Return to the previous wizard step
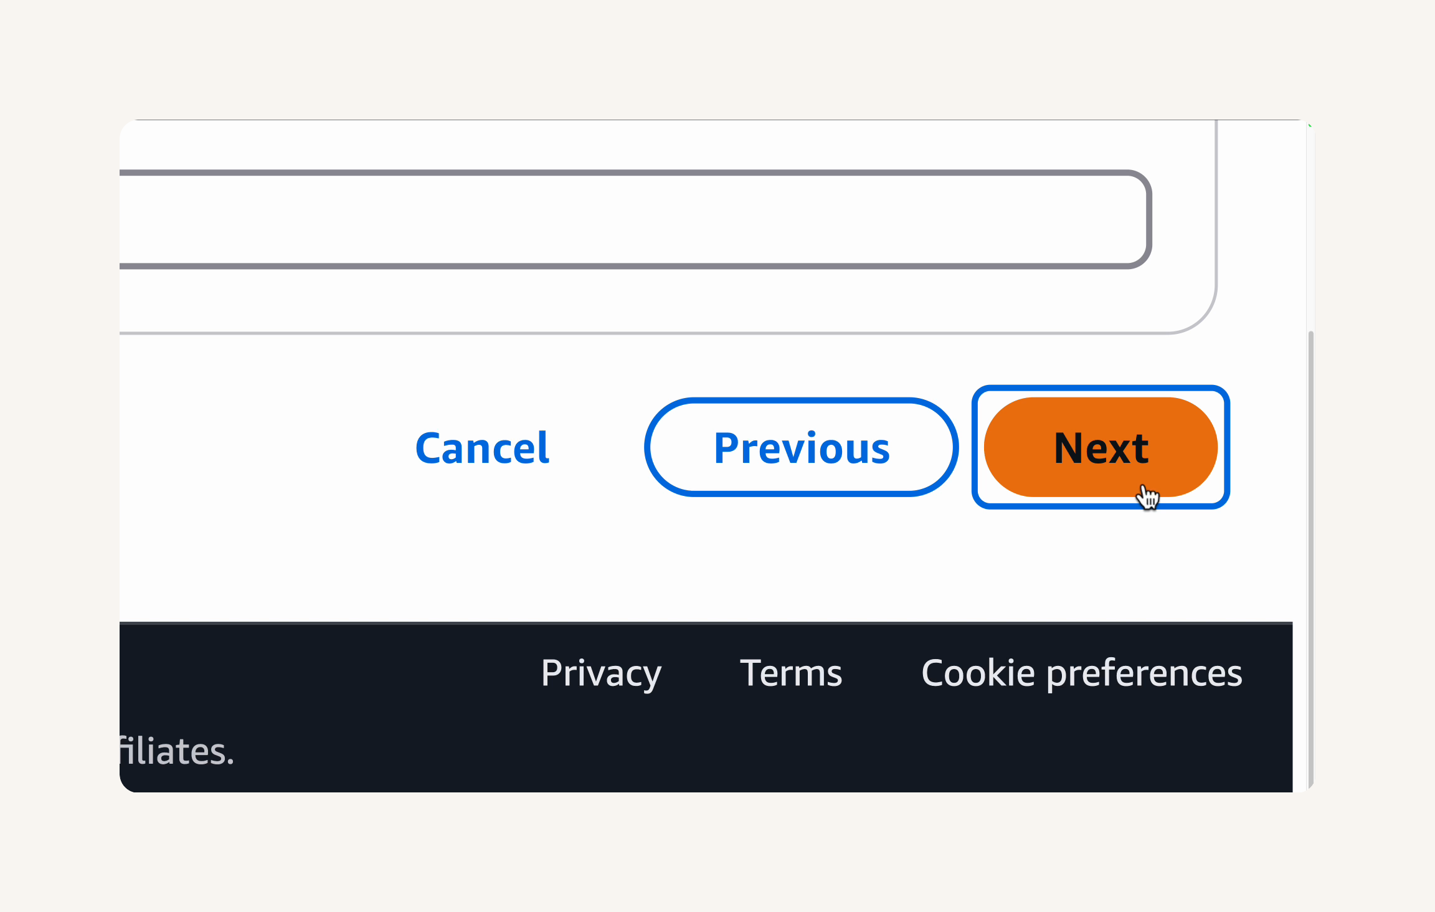The image size is (1435, 912). 802,447
